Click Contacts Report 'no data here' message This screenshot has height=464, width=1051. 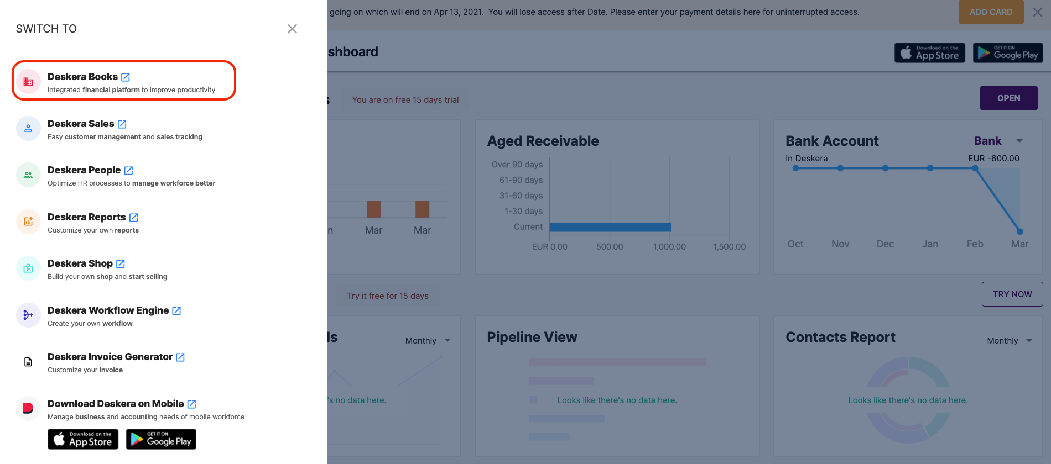[x=908, y=400]
